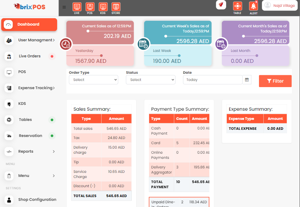Toggle sidebar with hamburger menu icon
300x207 pixels.
coord(64,7)
